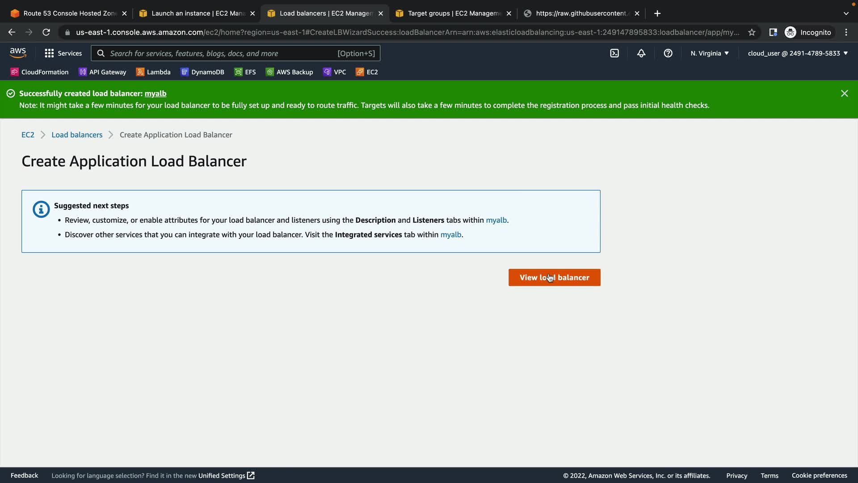Click the View load balancer button
The image size is (858, 483).
[554, 278]
